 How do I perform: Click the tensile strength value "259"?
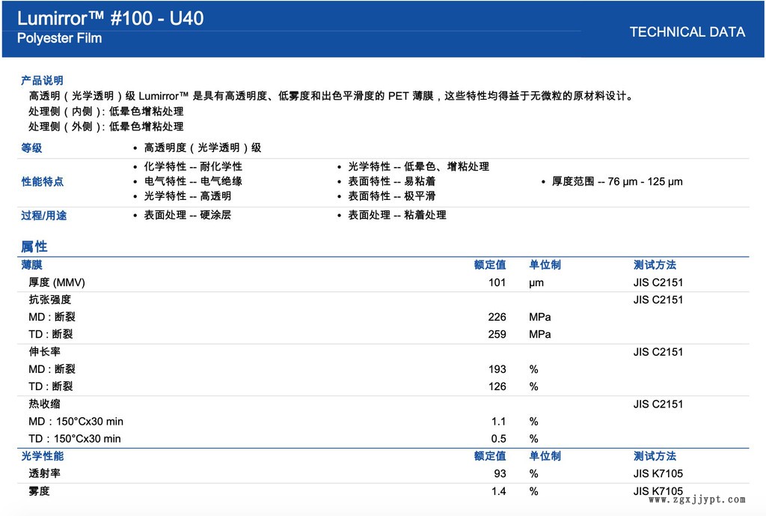click(x=497, y=334)
